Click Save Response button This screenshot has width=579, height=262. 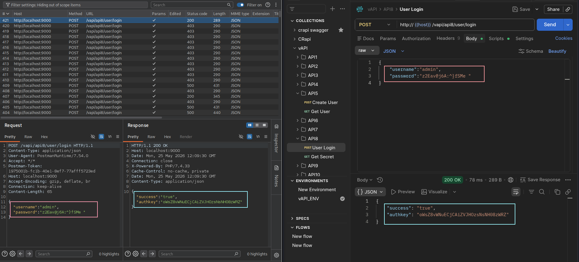point(540,180)
